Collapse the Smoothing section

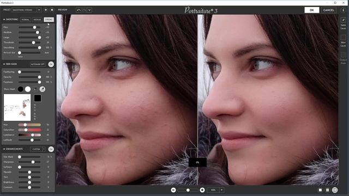(4, 20)
